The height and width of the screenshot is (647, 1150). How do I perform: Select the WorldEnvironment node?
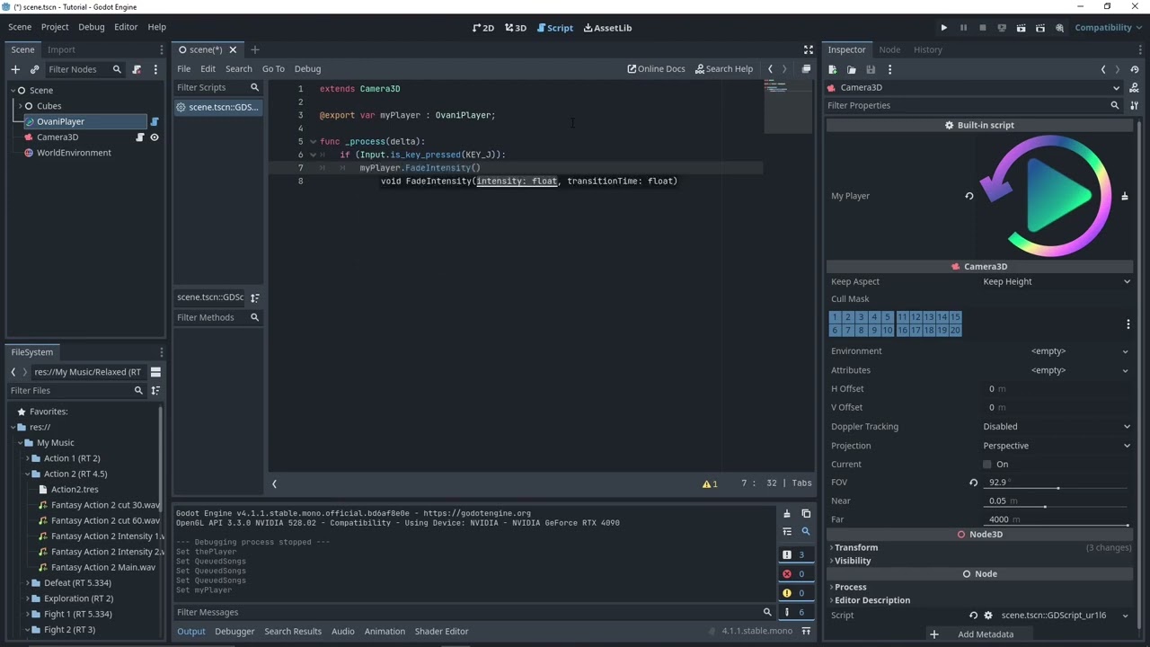[74, 153]
